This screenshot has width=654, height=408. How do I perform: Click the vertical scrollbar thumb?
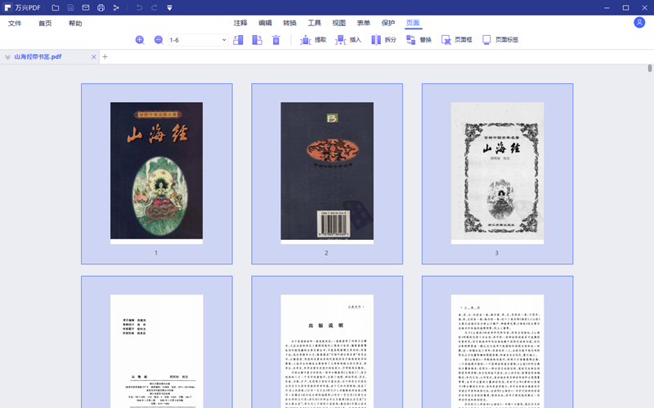[x=650, y=69]
